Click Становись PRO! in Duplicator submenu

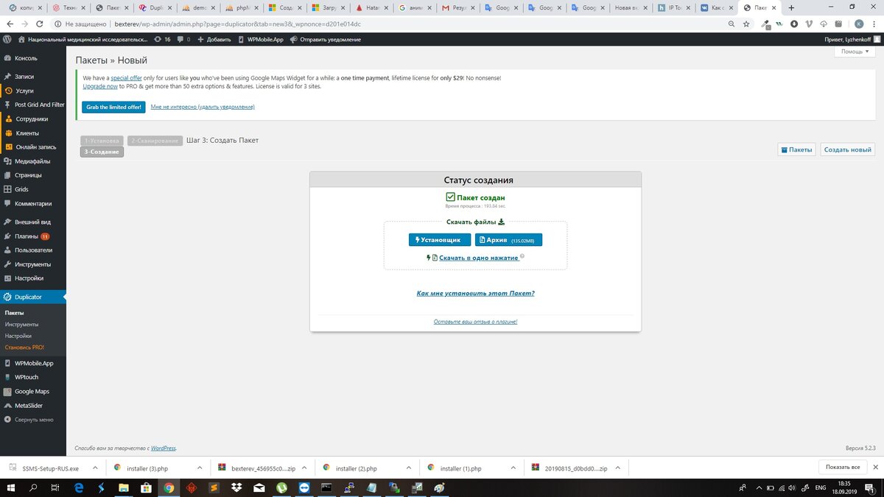(x=24, y=347)
